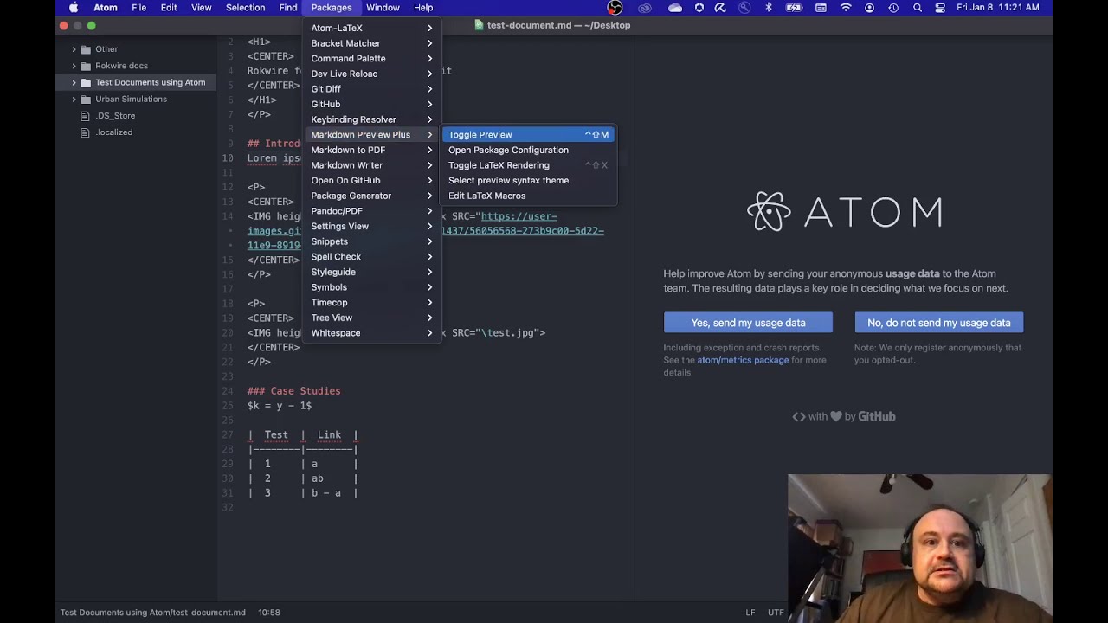Click the battery status icon
This screenshot has width=1108, height=623.
[794, 8]
